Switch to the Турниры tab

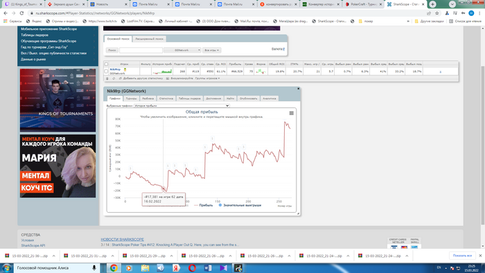coord(131,98)
